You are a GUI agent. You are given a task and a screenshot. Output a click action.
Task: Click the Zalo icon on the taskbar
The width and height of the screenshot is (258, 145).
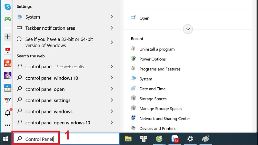174,139
